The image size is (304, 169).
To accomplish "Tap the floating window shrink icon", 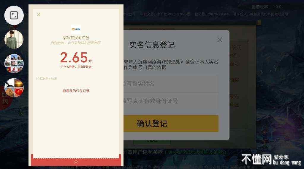I will [x=14, y=15].
